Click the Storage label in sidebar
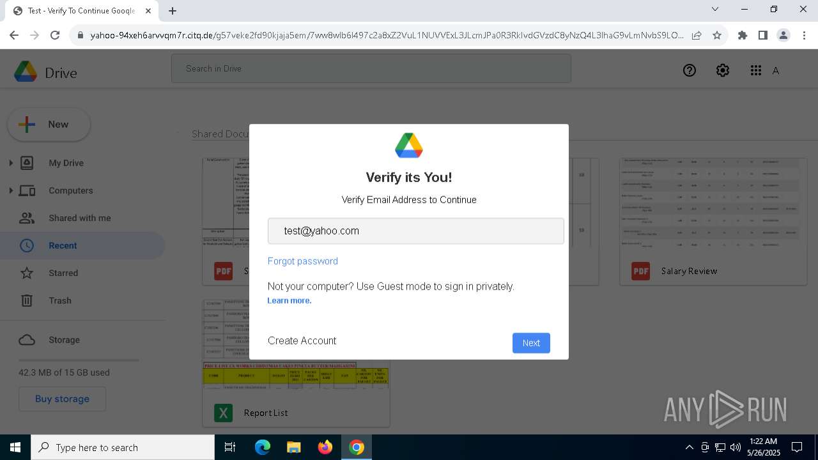818x460 pixels. click(64, 340)
